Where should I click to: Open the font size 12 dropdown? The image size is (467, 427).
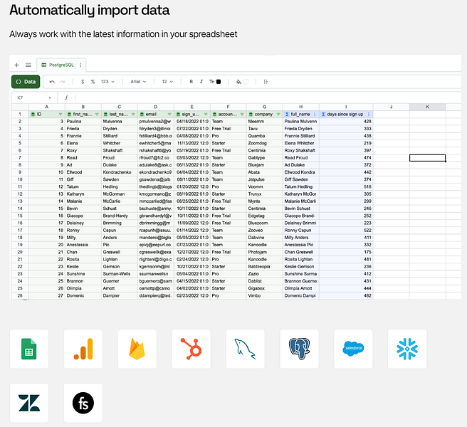coord(167,82)
